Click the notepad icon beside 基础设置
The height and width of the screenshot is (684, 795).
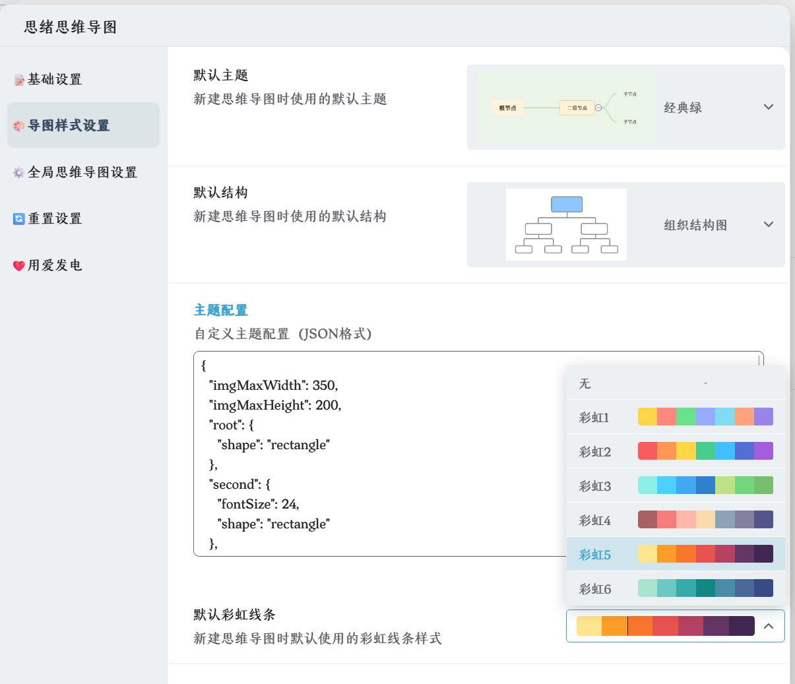(19, 80)
